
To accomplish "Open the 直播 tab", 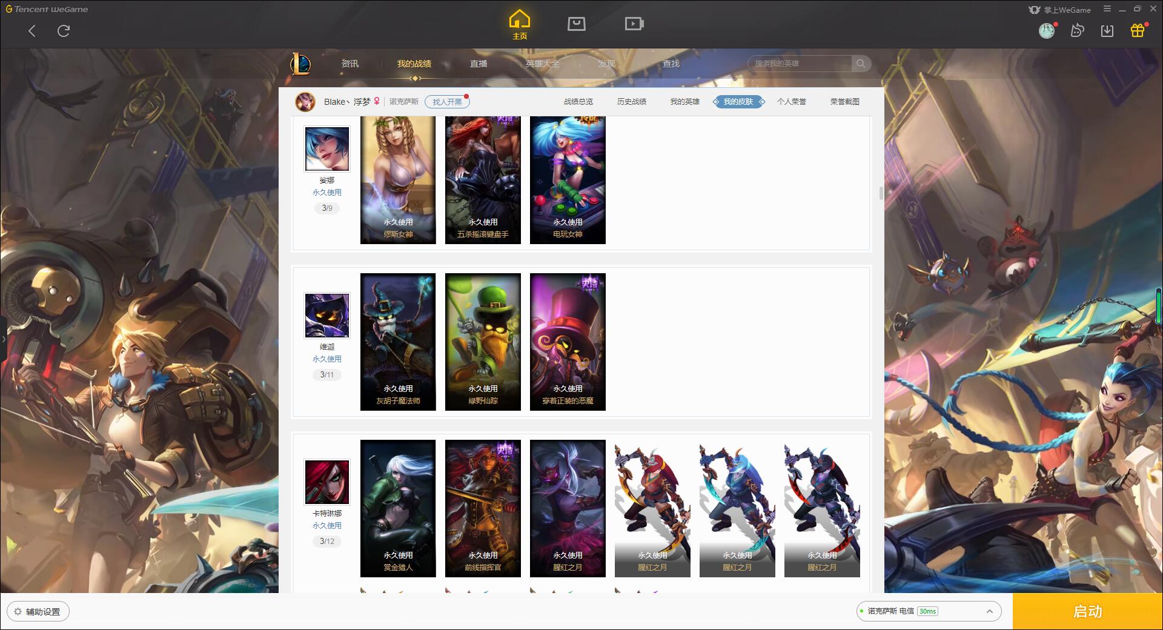I will click(x=479, y=64).
